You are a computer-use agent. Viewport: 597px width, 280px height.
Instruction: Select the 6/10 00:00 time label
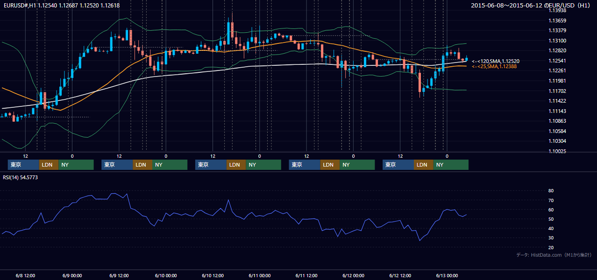point(166,275)
